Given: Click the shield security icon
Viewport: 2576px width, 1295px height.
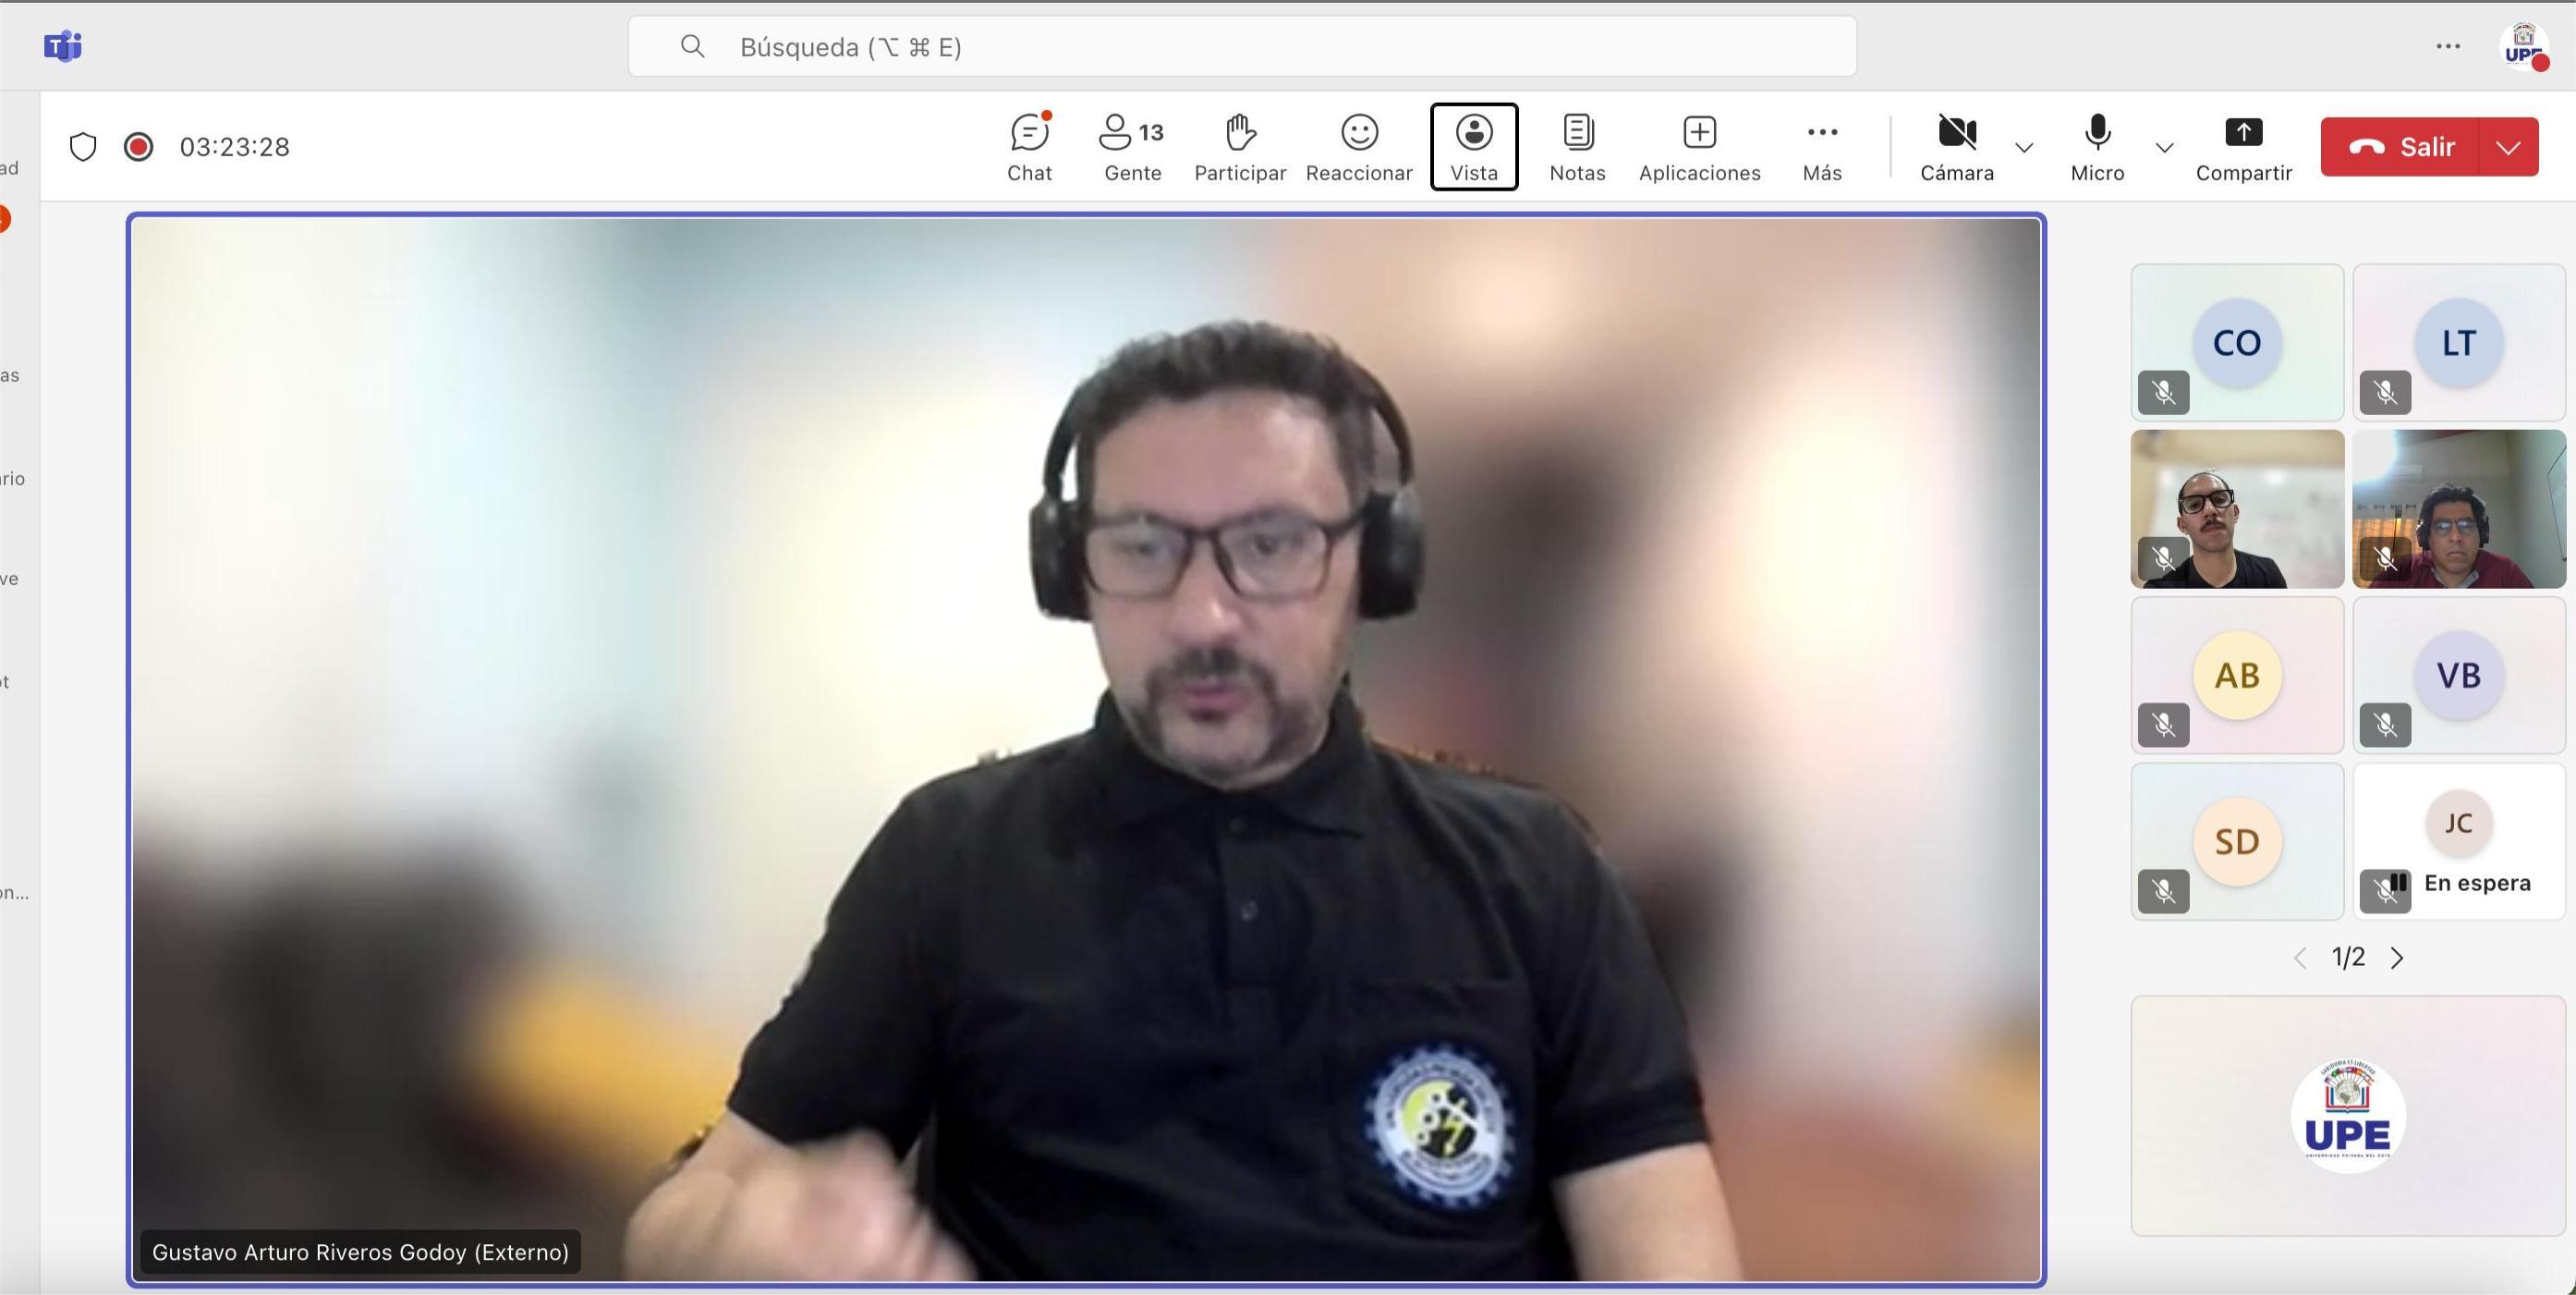Looking at the screenshot, I should tap(83, 147).
